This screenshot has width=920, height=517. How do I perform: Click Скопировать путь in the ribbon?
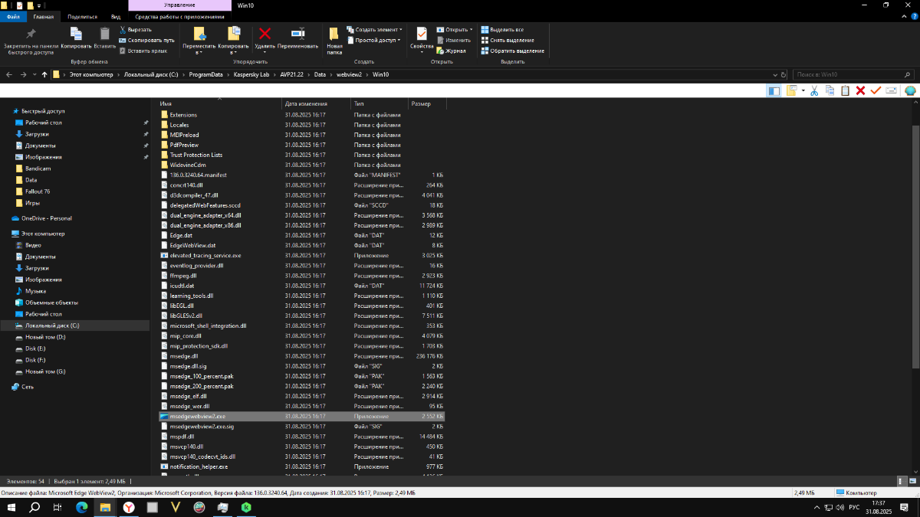146,40
